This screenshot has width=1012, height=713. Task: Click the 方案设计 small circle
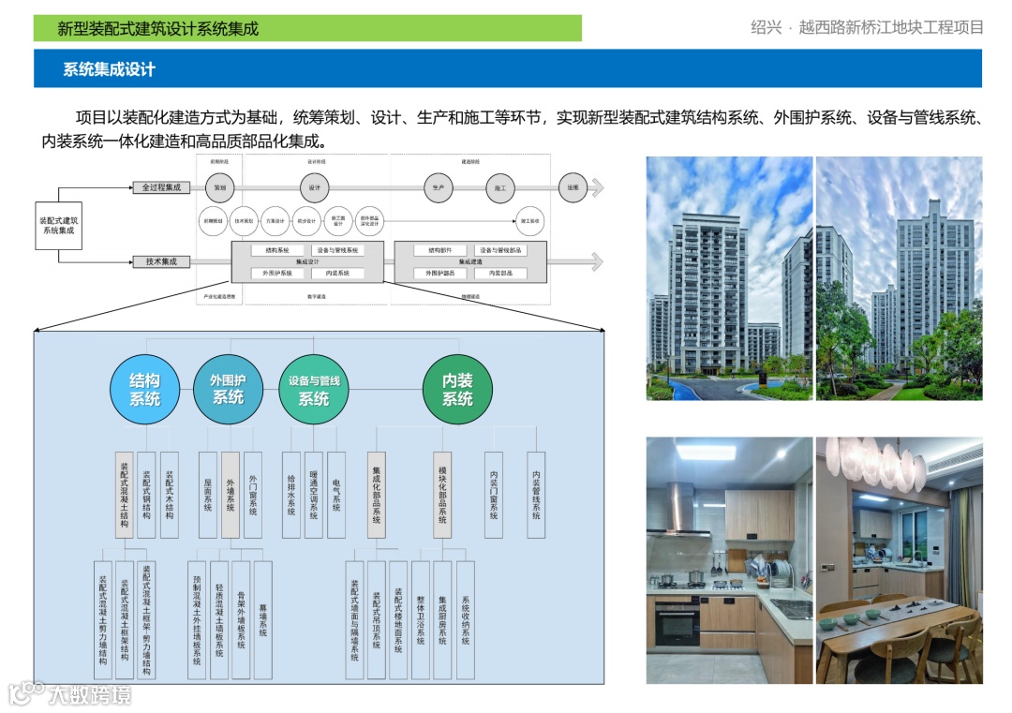pyautogui.click(x=275, y=221)
